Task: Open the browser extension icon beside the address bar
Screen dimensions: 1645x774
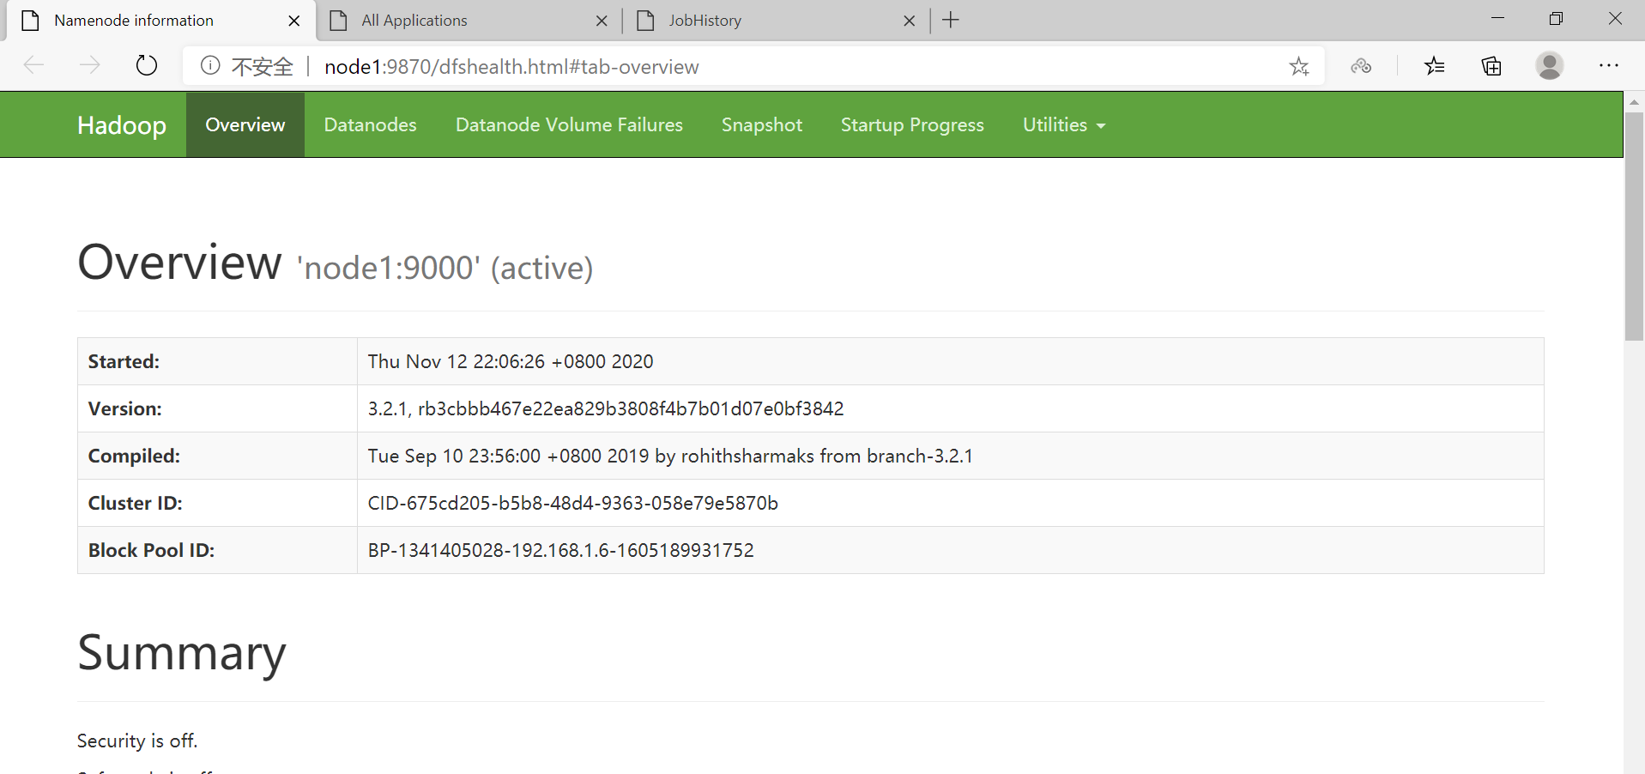Action: (x=1361, y=66)
